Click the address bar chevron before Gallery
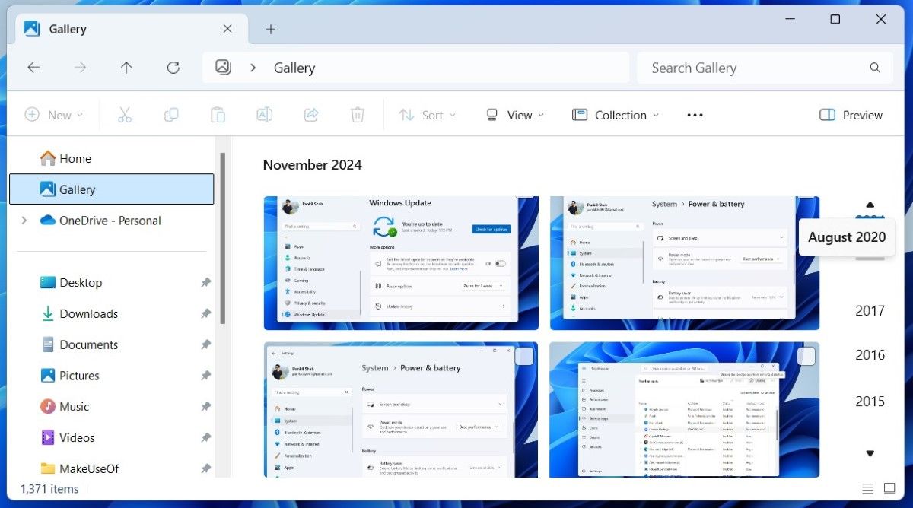Viewport: 913px width, 508px height. [x=253, y=68]
